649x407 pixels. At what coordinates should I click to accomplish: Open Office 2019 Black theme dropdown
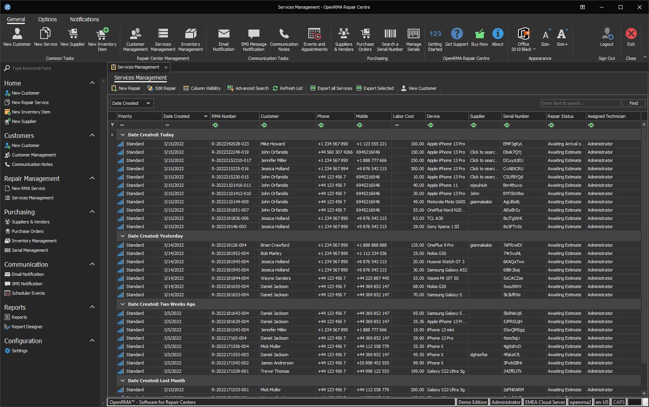(x=524, y=39)
